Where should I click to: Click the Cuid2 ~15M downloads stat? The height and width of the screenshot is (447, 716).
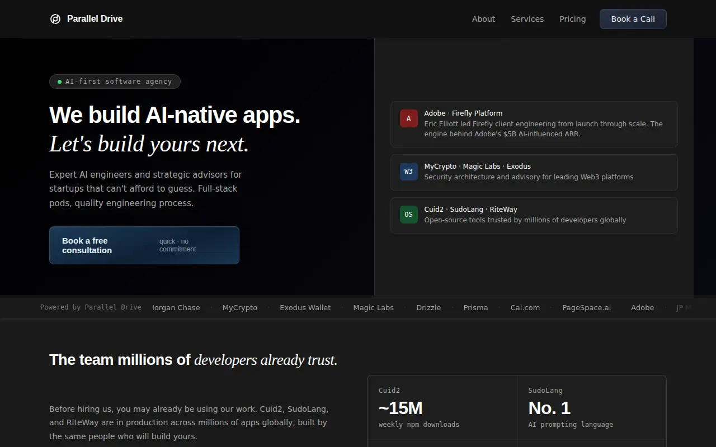tap(442, 408)
